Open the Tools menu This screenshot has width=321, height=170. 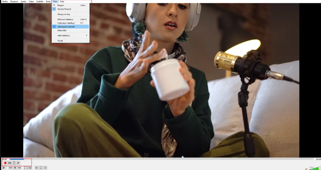point(48,1)
